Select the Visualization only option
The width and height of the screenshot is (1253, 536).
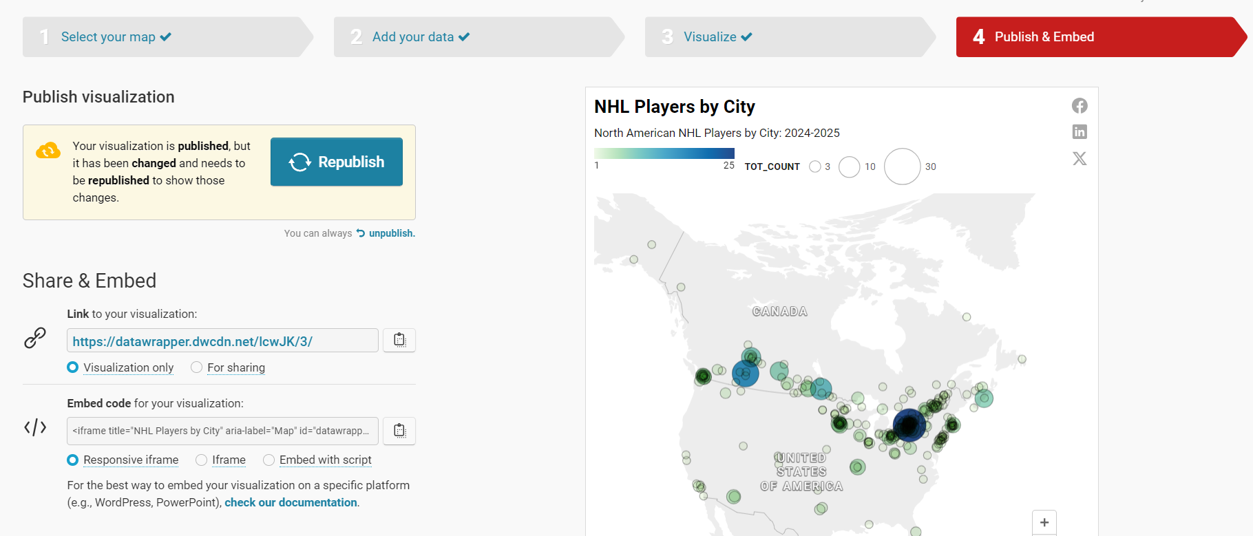coord(73,367)
